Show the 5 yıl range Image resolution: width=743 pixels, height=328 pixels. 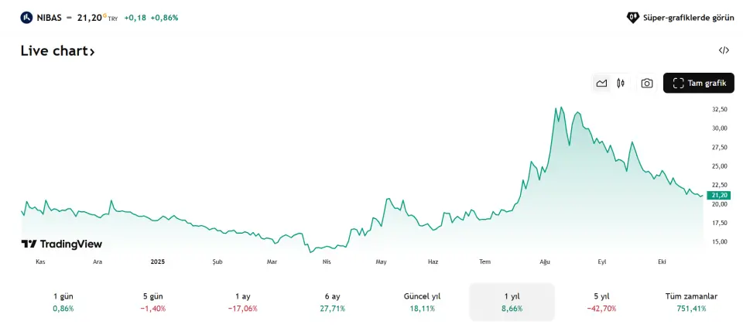pyautogui.click(x=601, y=302)
